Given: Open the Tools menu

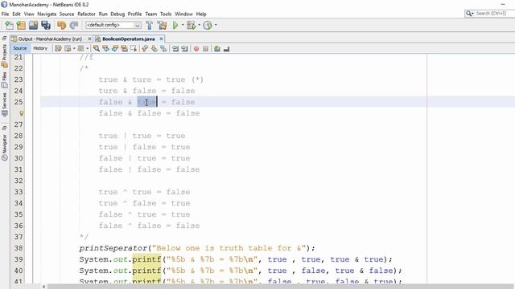Looking at the screenshot, I should tap(166, 14).
